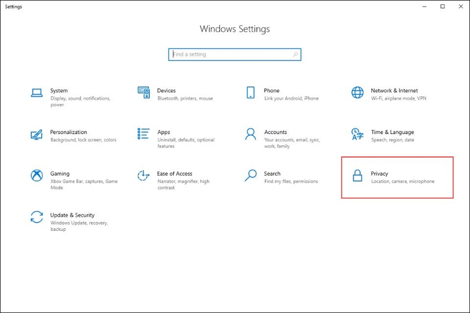Select the Time & Language title
470x313 pixels.
(392, 132)
